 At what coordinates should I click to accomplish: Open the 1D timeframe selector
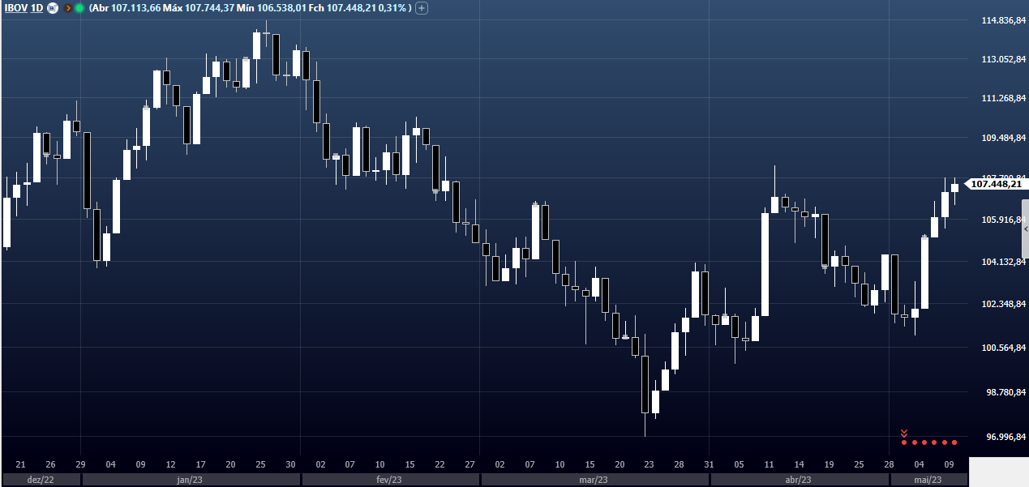click(36, 8)
